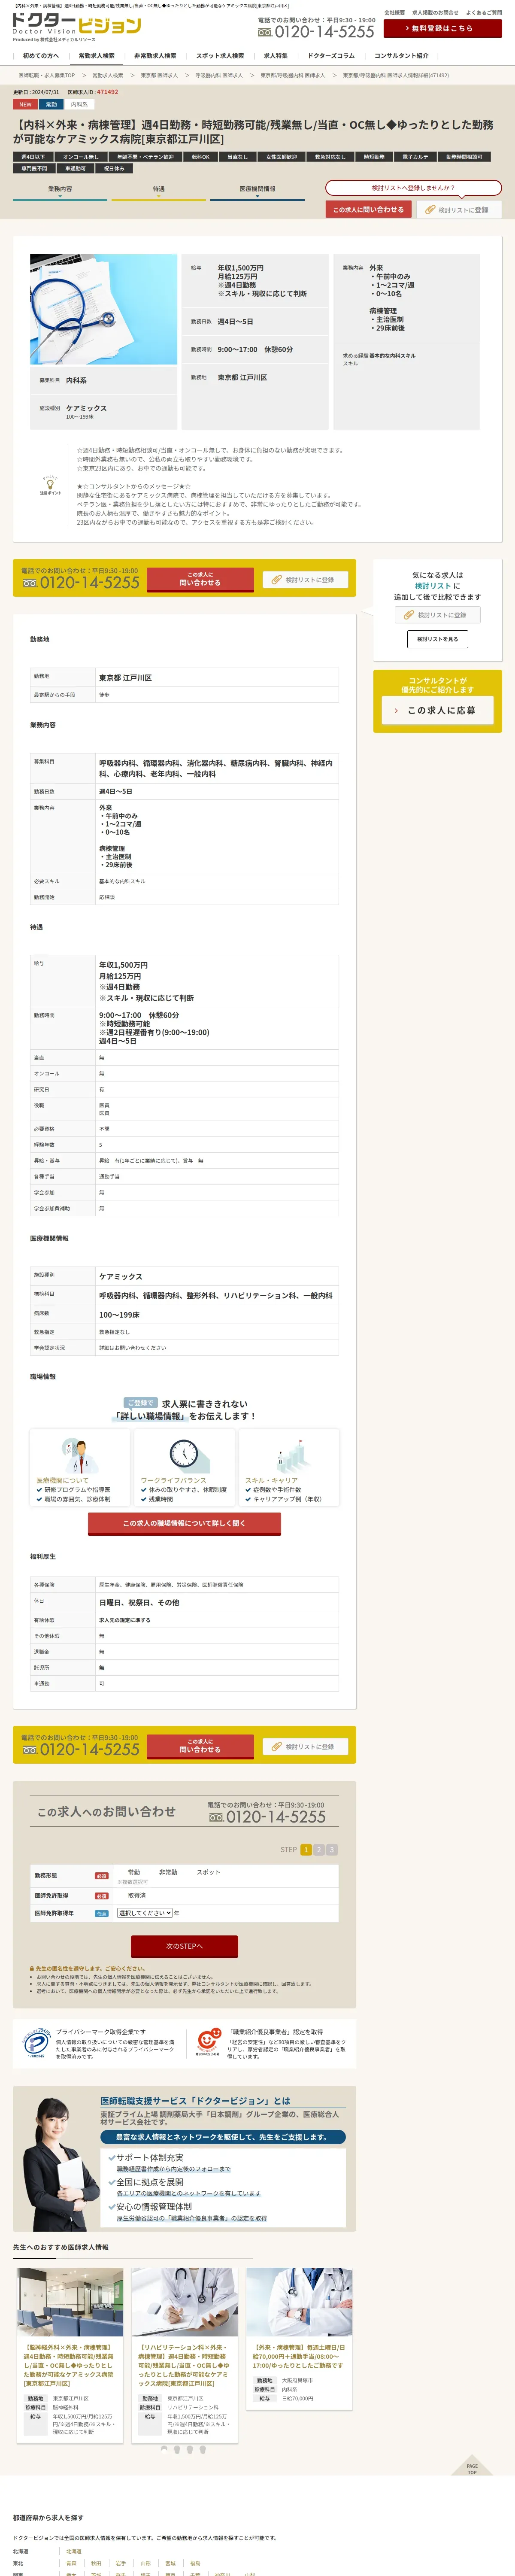Expand the 業務内容 section anchor
This screenshot has height=2576, width=515.
click(60, 191)
